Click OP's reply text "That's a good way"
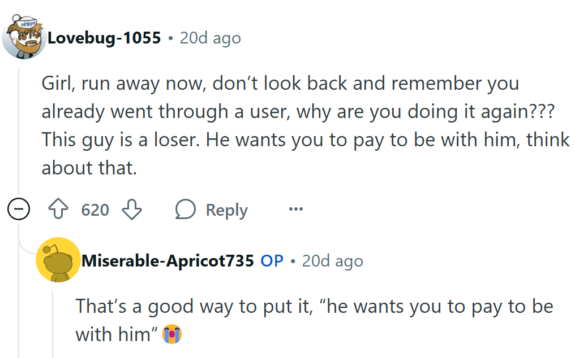This screenshot has height=358, width=575. pyautogui.click(x=314, y=307)
